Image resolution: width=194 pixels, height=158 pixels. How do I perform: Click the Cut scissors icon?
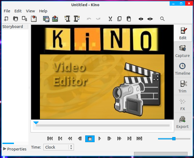point(110,19)
